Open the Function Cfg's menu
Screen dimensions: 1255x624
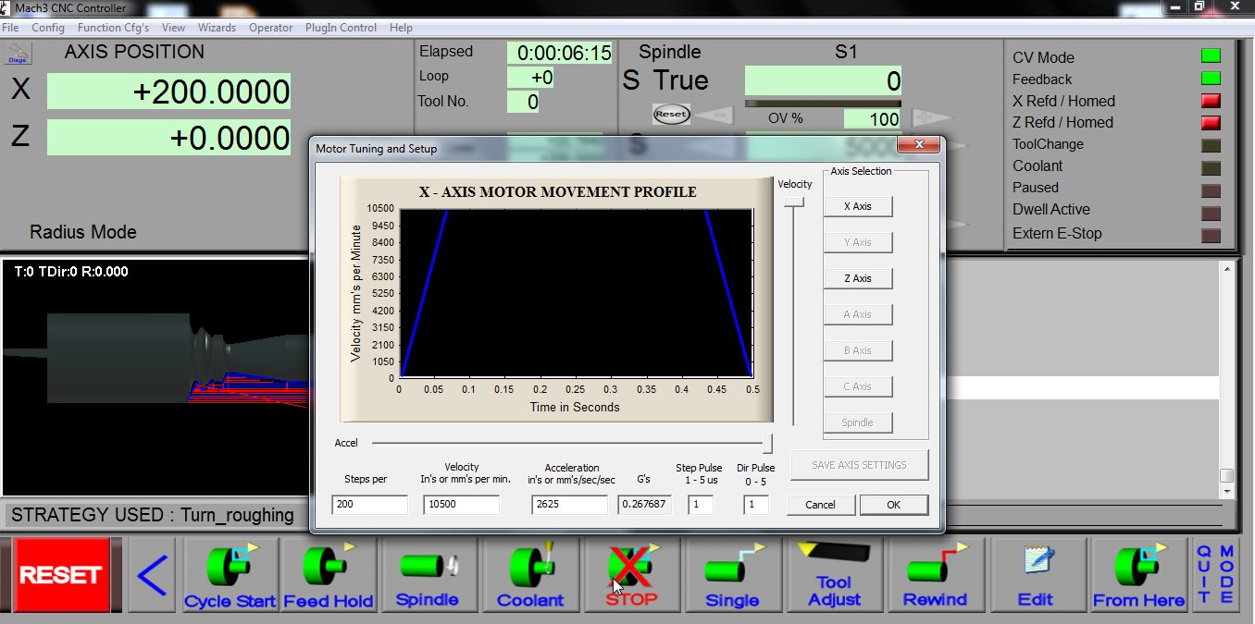(x=113, y=28)
